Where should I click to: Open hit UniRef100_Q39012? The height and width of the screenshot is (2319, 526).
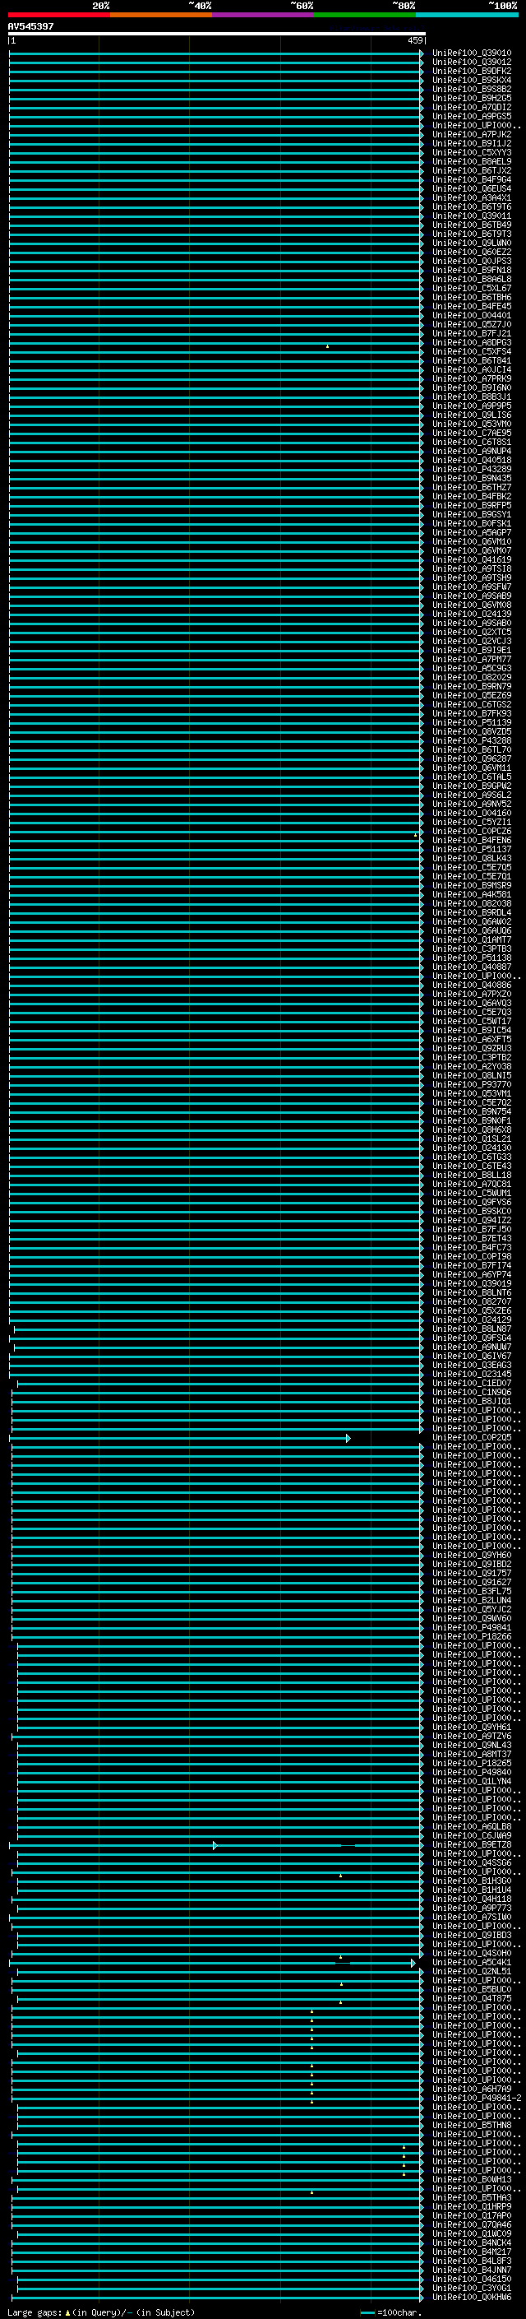[x=471, y=63]
